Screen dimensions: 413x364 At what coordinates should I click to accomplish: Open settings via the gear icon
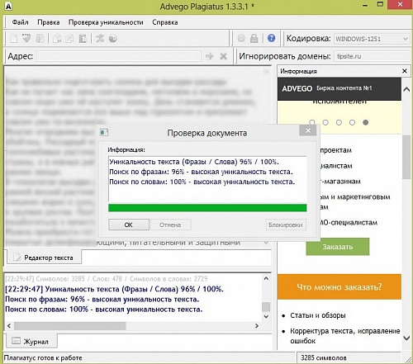click(241, 38)
